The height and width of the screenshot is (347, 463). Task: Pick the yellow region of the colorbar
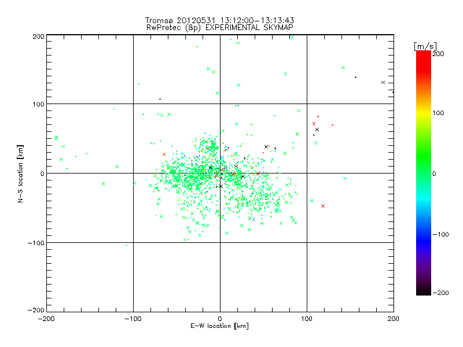[x=424, y=113]
